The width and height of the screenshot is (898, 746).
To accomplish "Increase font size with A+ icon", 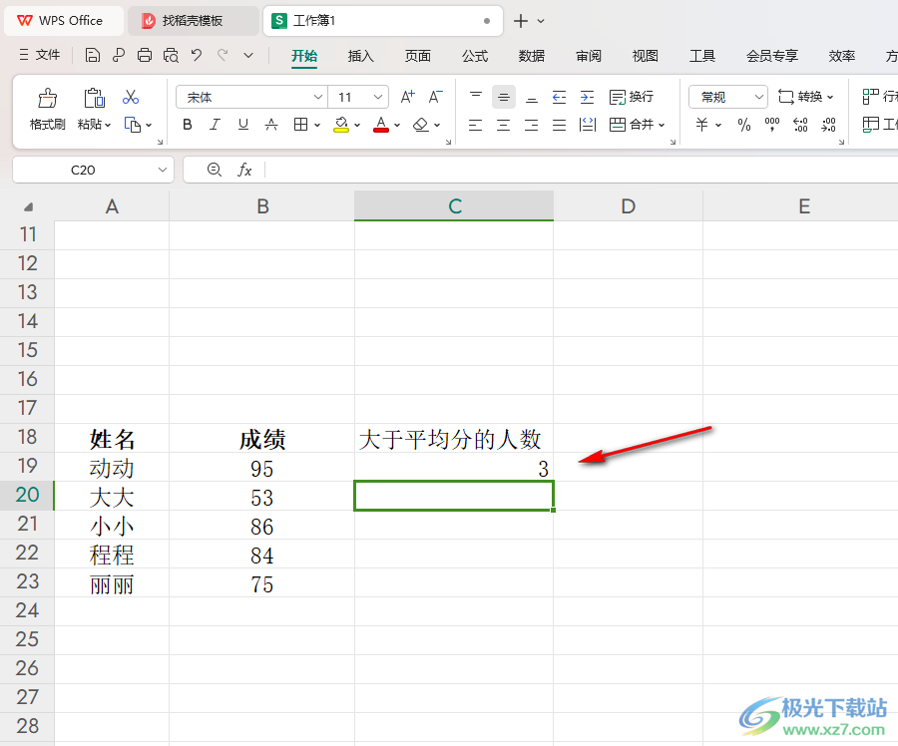I will point(407,97).
